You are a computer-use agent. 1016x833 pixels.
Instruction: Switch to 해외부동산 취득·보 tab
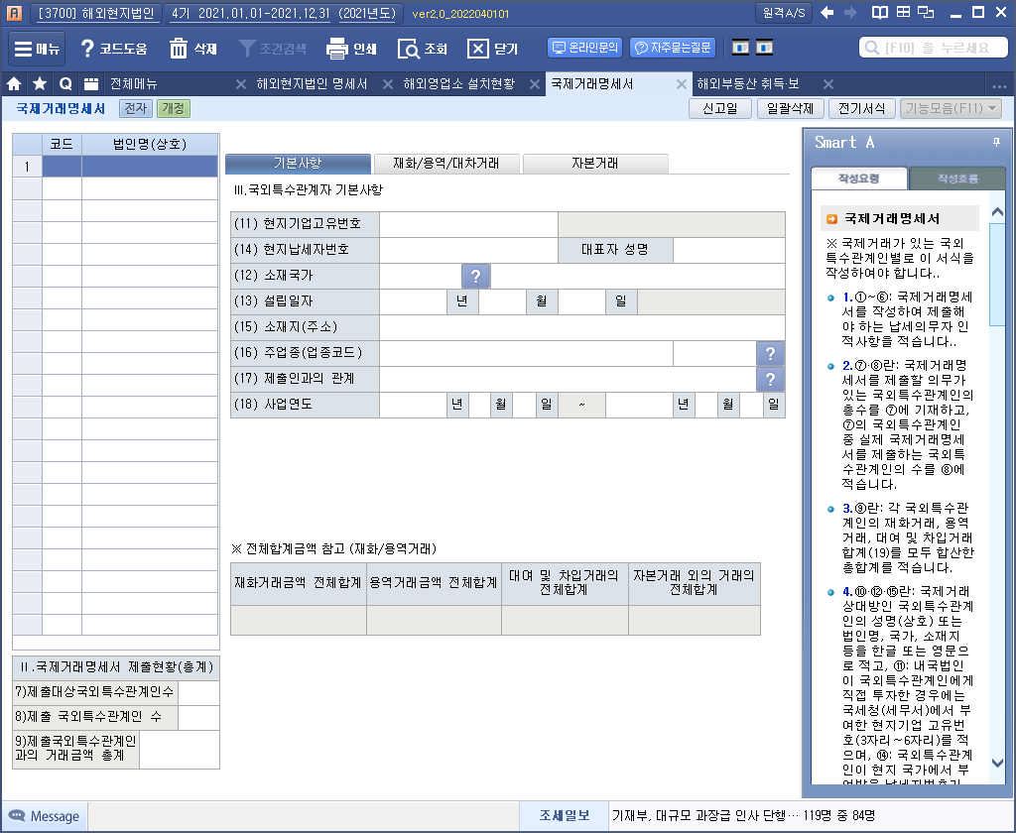point(748,83)
